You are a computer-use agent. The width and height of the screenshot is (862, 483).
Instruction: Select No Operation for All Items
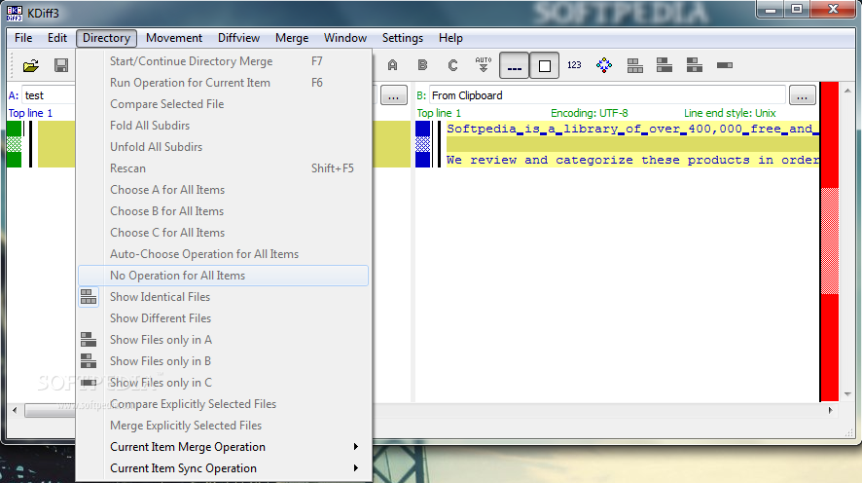click(223, 276)
